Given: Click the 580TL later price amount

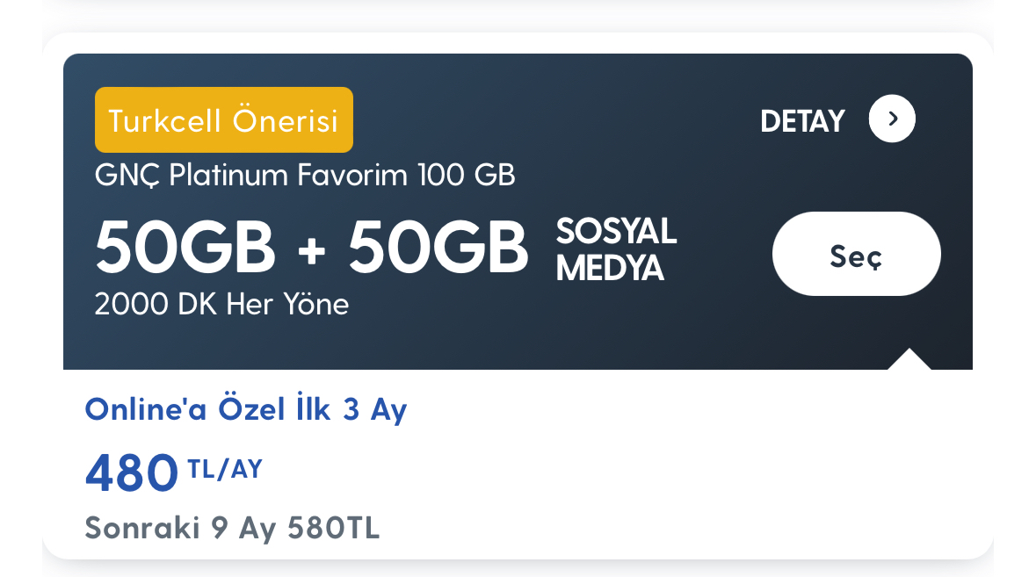Looking at the screenshot, I should pos(334,528).
